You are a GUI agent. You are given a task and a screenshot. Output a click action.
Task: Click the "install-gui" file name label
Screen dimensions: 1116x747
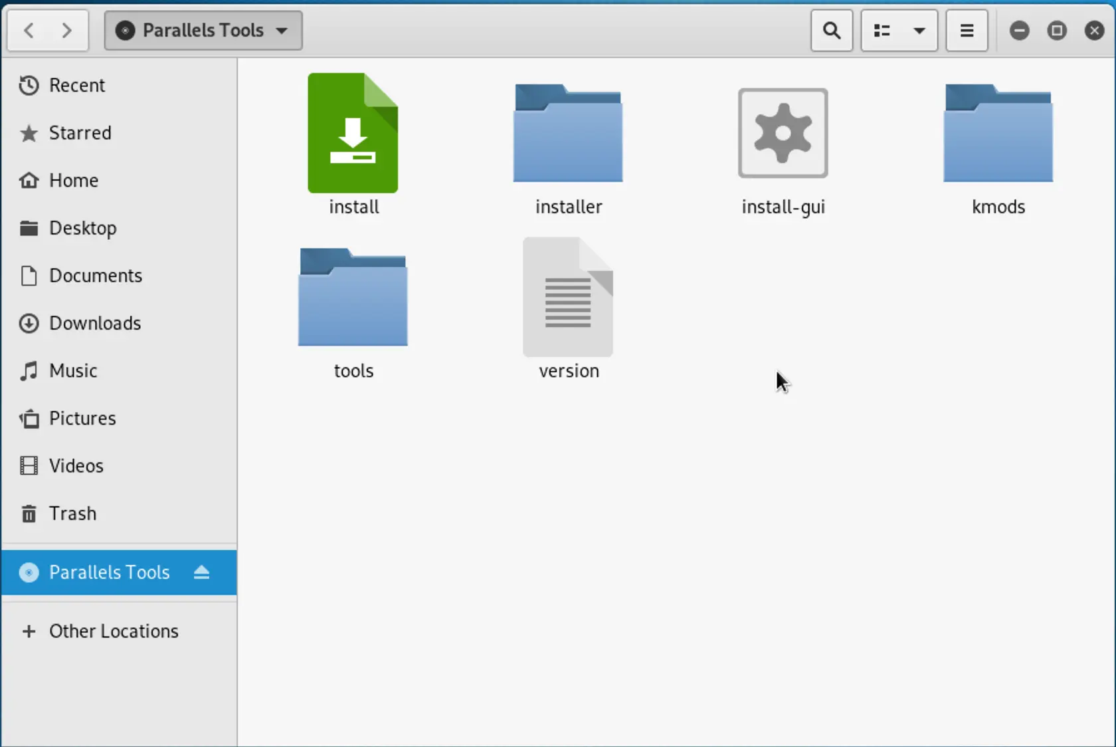pyautogui.click(x=783, y=207)
